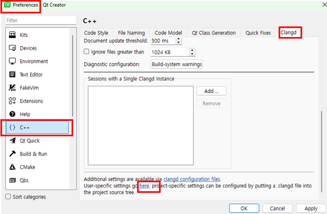Open the Diagnostic configuration selector
The image size is (327, 214).
177,64
